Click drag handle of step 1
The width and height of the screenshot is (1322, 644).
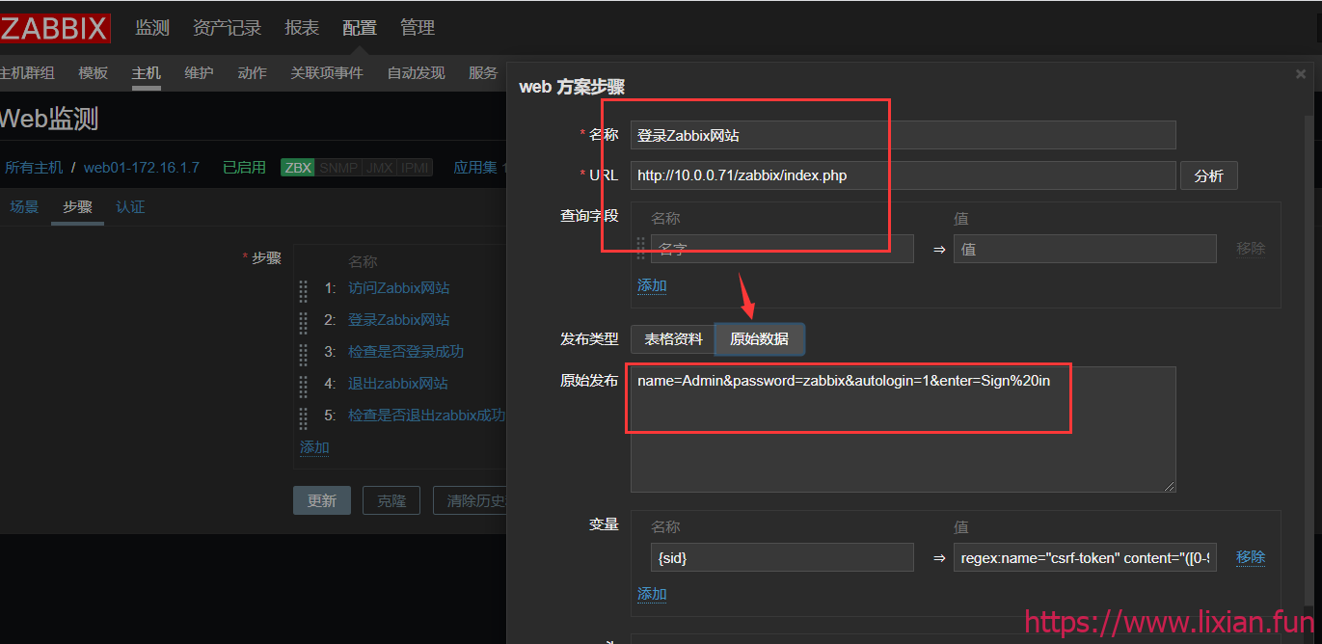coord(304,290)
